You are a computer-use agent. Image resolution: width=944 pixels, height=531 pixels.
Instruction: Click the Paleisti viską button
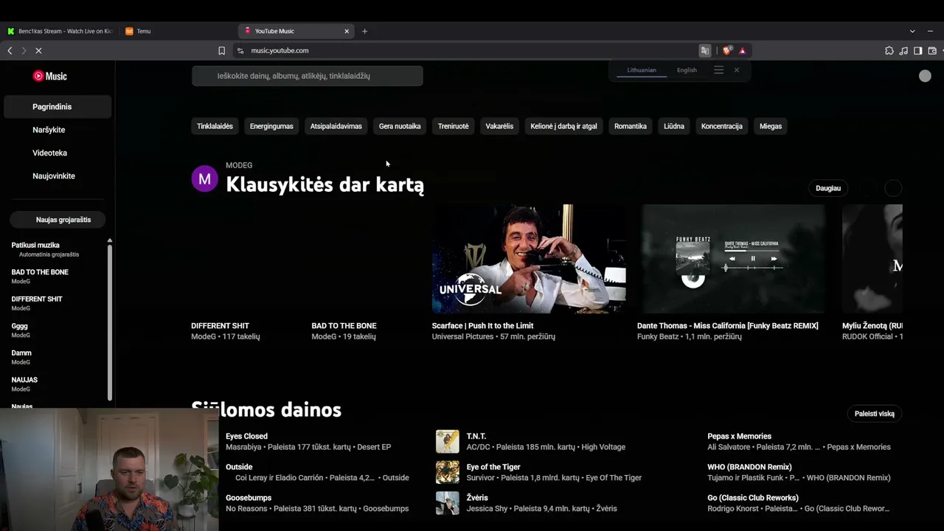point(875,414)
